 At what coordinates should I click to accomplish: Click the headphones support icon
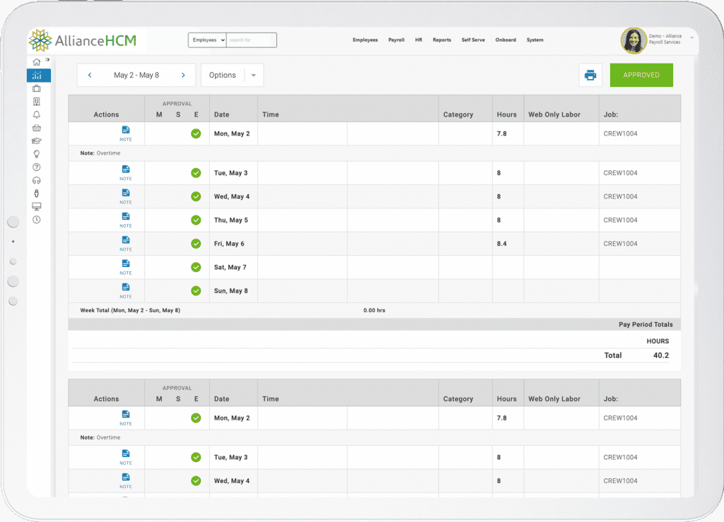(x=36, y=179)
